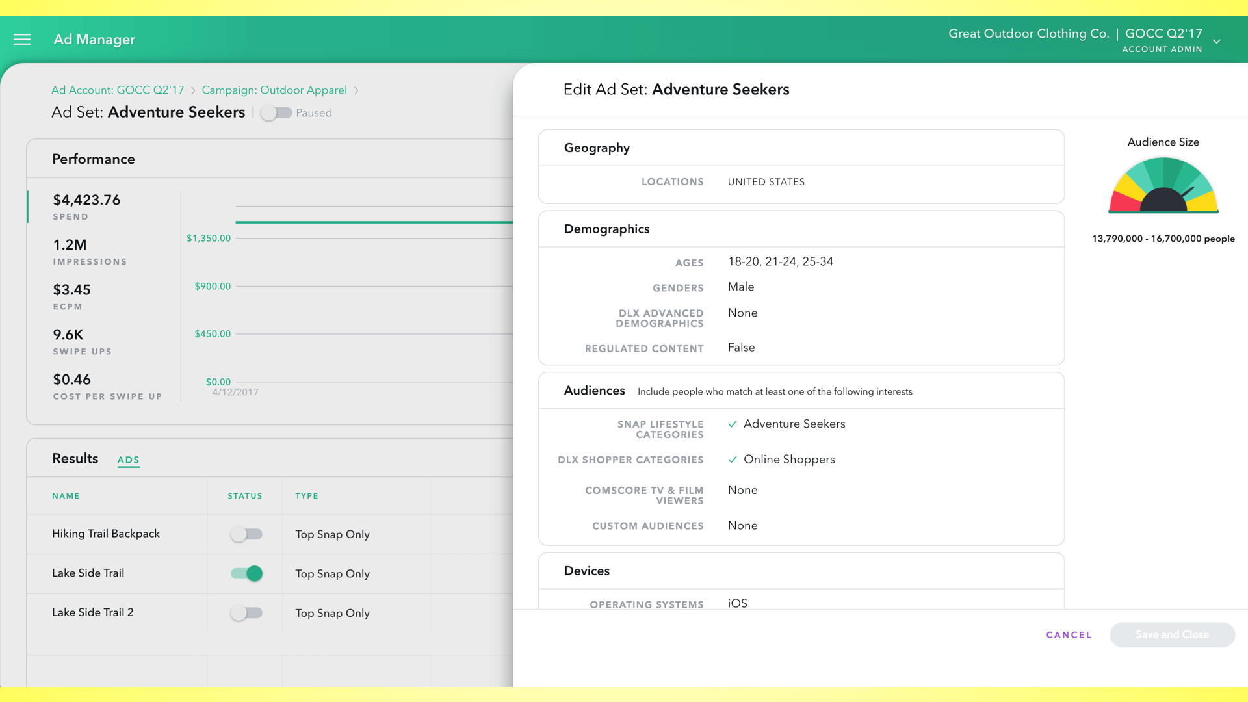Click Save and Close button

point(1172,635)
